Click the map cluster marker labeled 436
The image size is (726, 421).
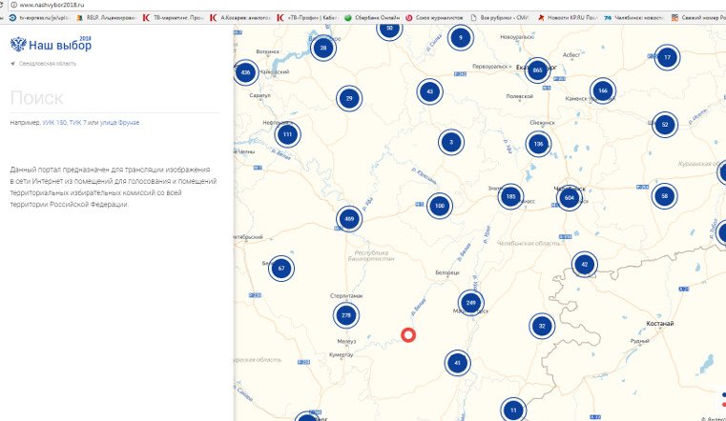tap(246, 72)
